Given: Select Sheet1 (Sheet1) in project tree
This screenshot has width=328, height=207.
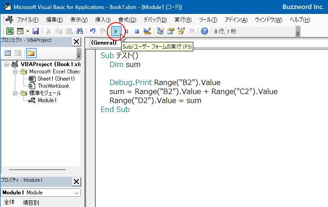Looking at the screenshot, I should click(56, 79).
